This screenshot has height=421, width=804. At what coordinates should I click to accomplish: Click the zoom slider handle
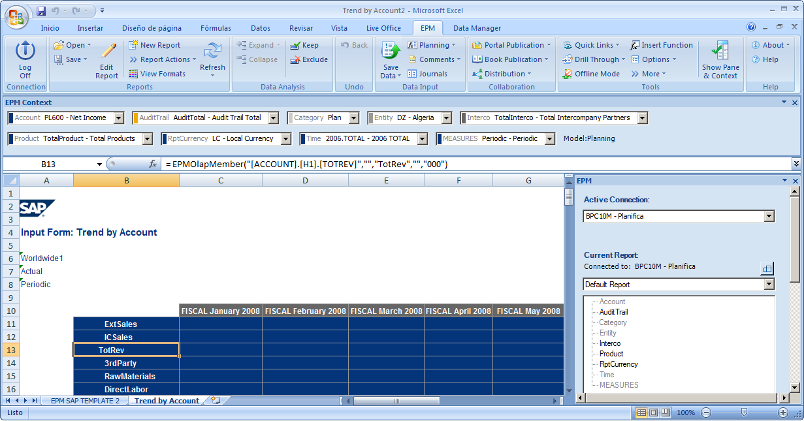744,413
